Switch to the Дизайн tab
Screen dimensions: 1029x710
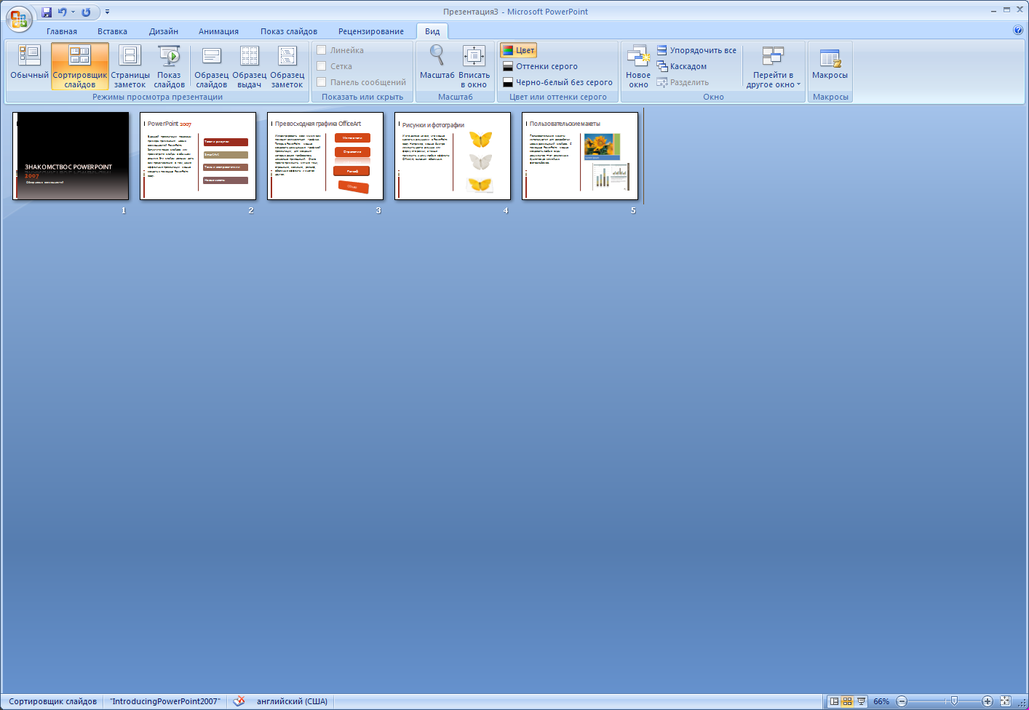pos(164,31)
